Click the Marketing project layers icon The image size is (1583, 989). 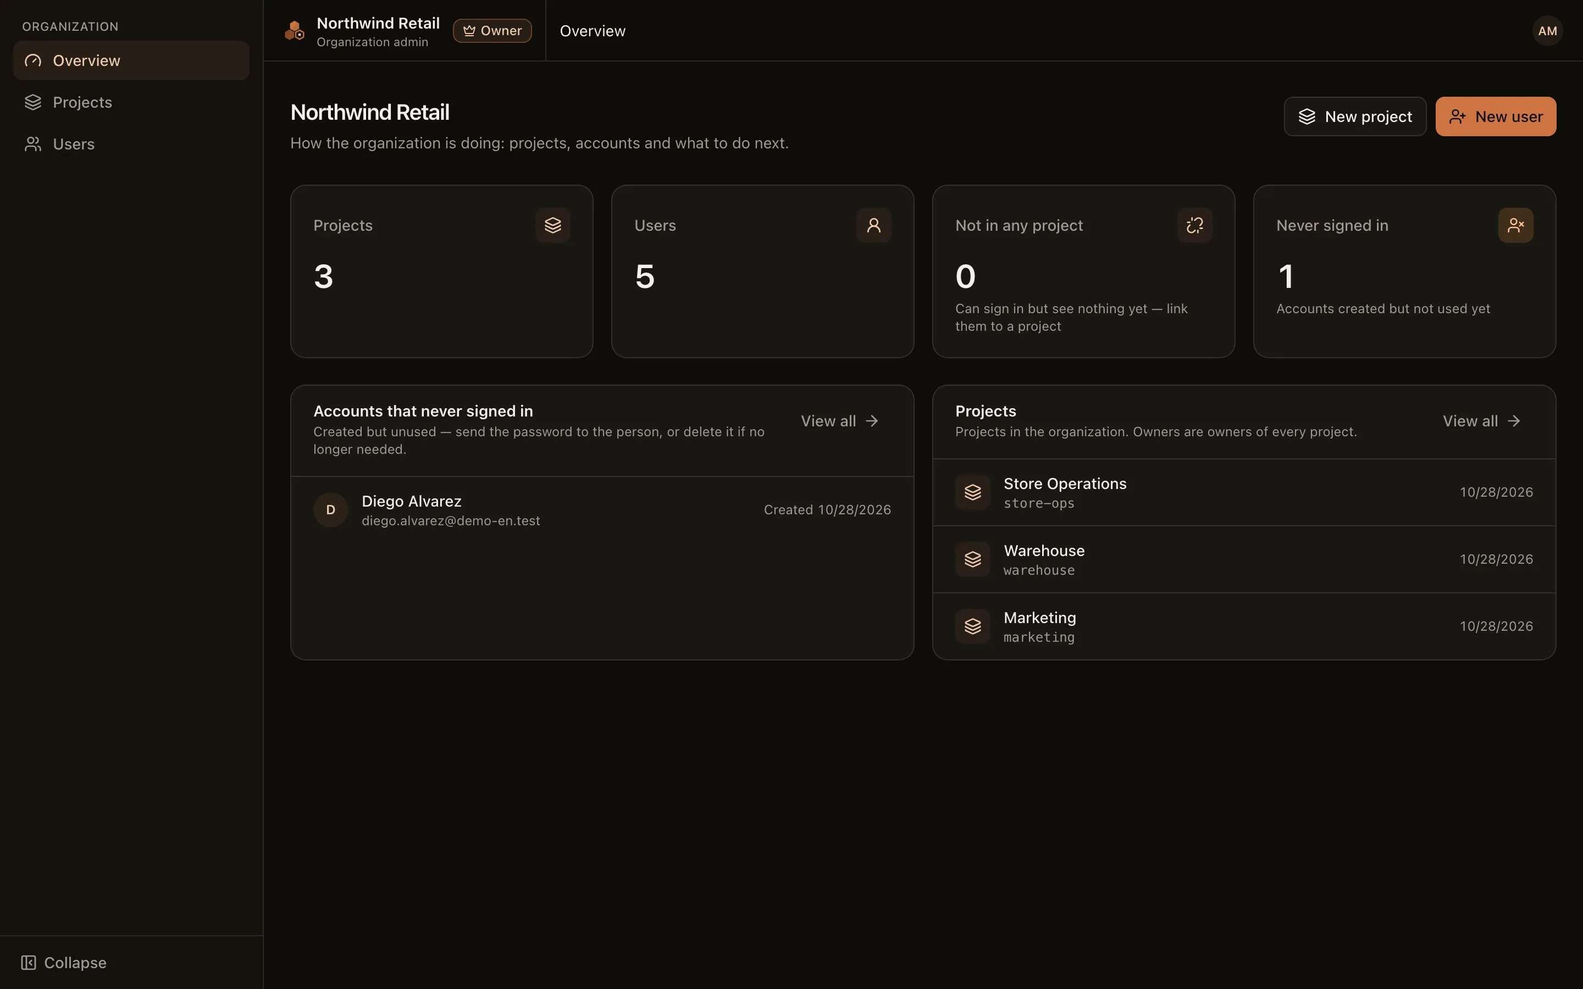[x=973, y=626]
